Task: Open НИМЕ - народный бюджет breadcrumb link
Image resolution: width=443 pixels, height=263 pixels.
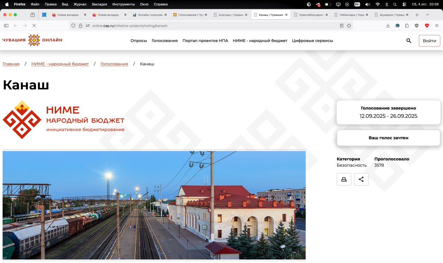Action: coord(60,64)
